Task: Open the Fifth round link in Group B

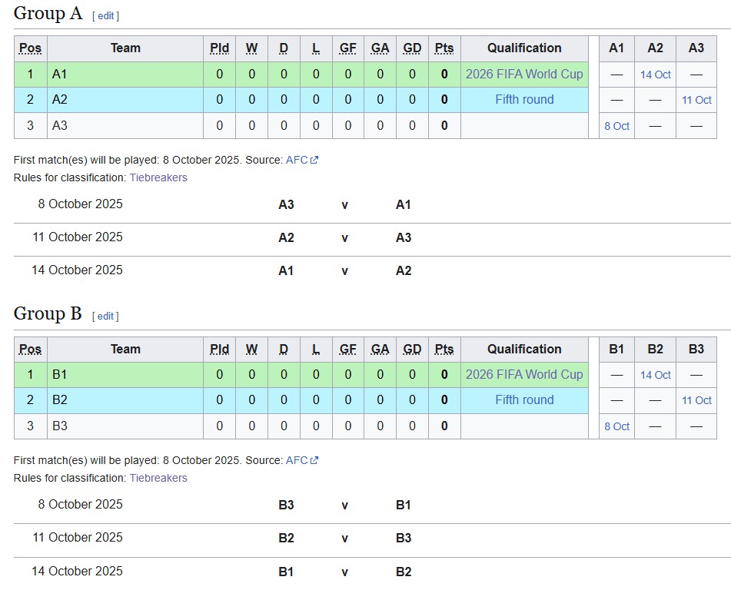Action: pyautogui.click(x=524, y=400)
